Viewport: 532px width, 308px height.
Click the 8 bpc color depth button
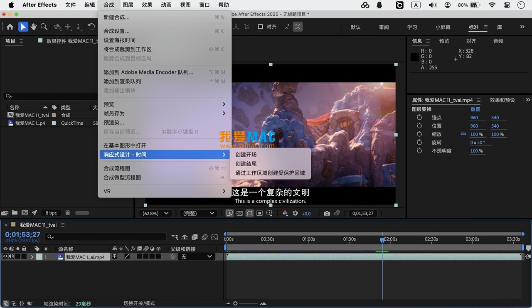(51, 213)
